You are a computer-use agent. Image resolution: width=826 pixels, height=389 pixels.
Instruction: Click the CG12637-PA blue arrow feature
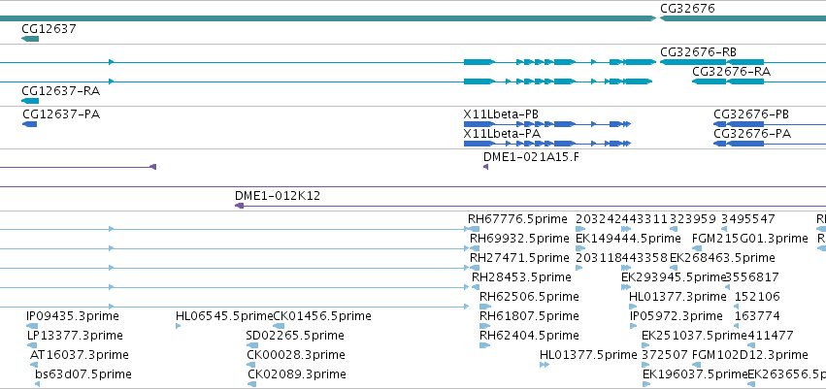[x=29, y=124]
